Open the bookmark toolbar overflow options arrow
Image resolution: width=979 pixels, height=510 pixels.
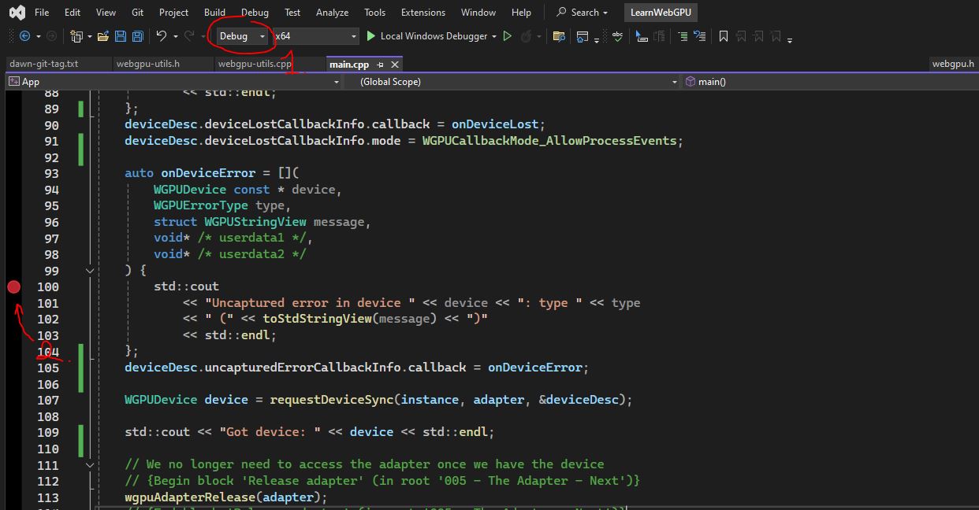tap(790, 39)
